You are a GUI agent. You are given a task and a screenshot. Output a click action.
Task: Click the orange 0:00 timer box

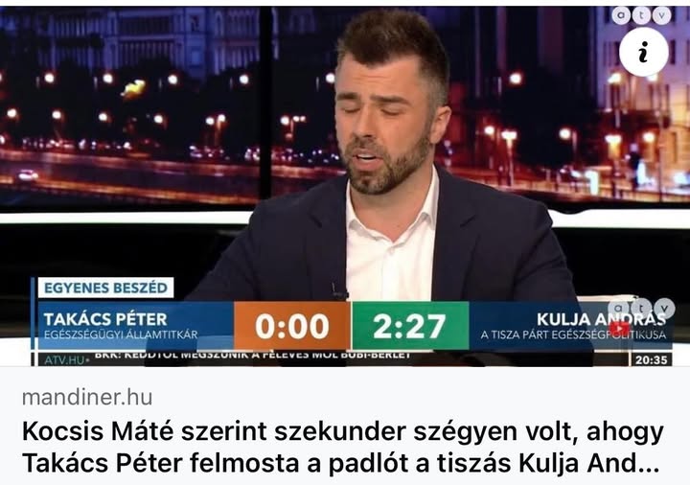(x=292, y=326)
